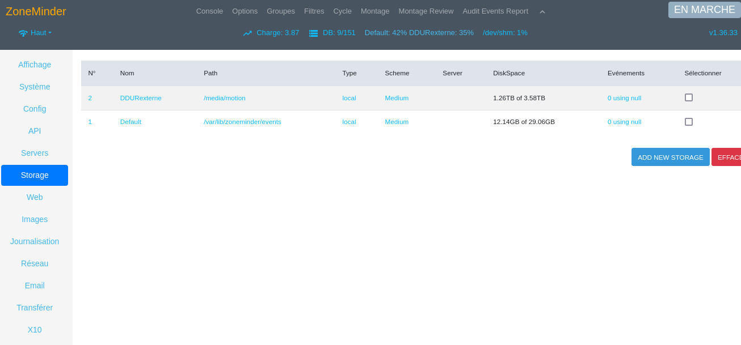Image resolution: width=741 pixels, height=345 pixels.
Task: Click storage number 1 link
Action: pyautogui.click(x=90, y=122)
